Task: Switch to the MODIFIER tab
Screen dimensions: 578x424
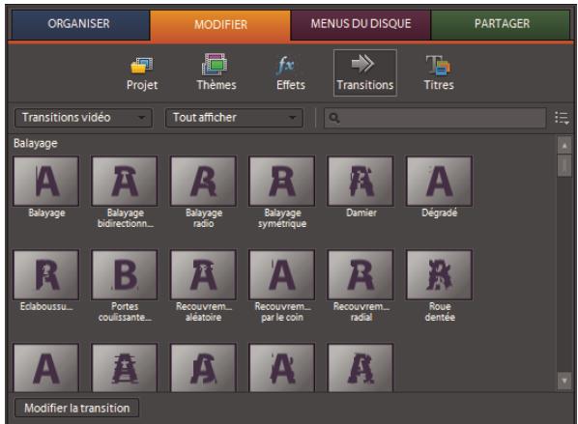Action: pyautogui.click(x=220, y=25)
